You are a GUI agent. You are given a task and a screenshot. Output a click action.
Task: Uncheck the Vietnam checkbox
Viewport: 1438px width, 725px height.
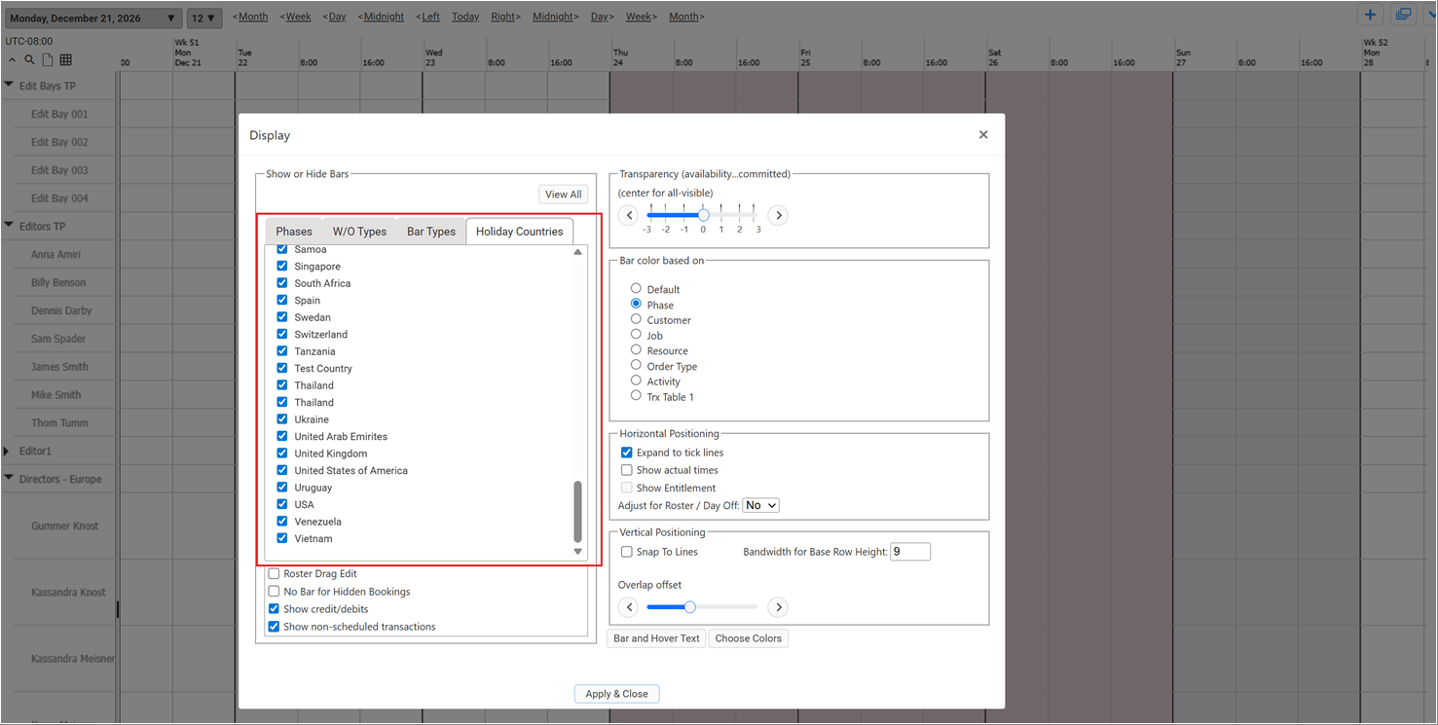pos(282,538)
